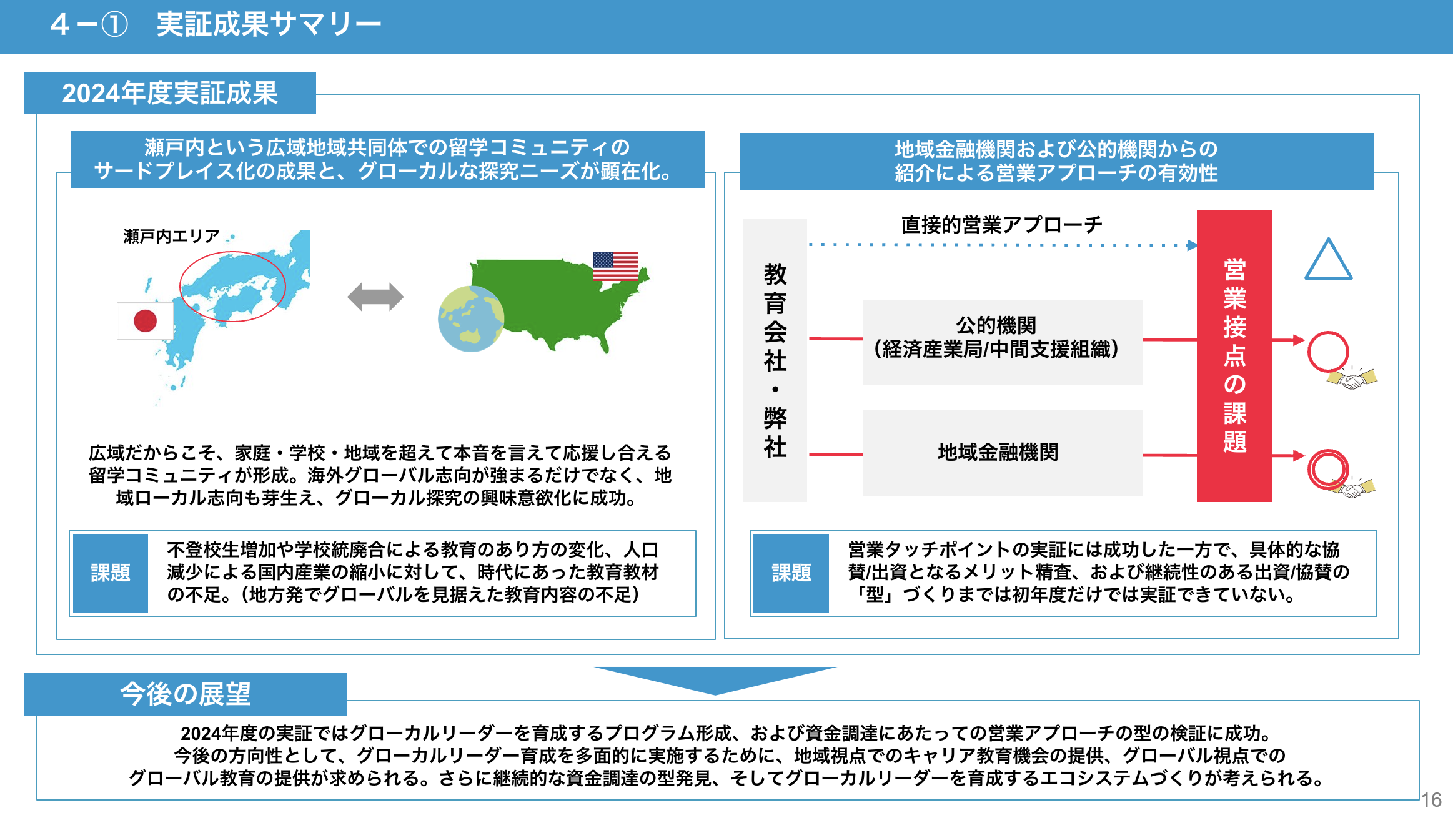Viewport: 1453px width, 818px height.
Task: Click the globe illustration
Action: [x=471, y=319]
